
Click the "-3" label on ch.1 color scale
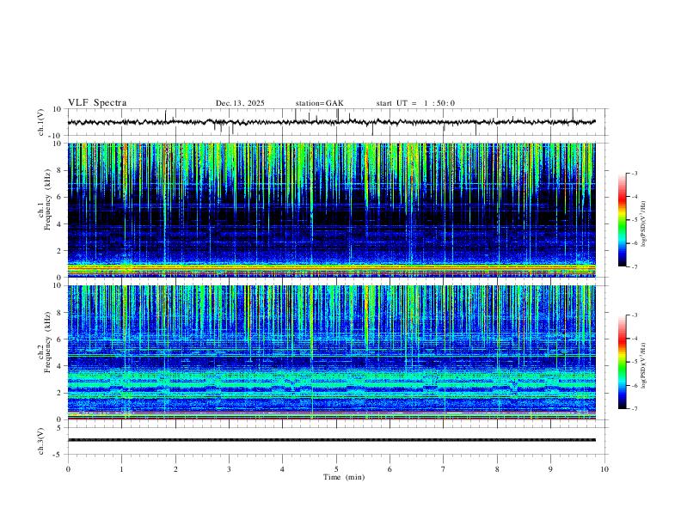pyautogui.click(x=635, y=174)
